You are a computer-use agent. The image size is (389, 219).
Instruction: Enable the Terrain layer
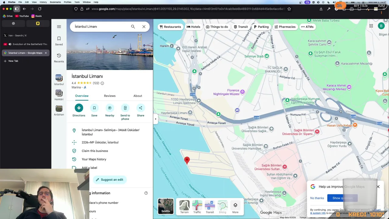point(184,207)
